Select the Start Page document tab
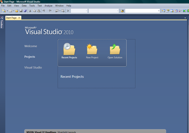189x133 pixels. tap(11, 18)
